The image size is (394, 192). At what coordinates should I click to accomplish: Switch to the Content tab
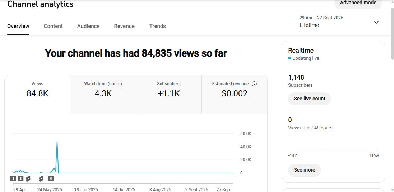53,26
